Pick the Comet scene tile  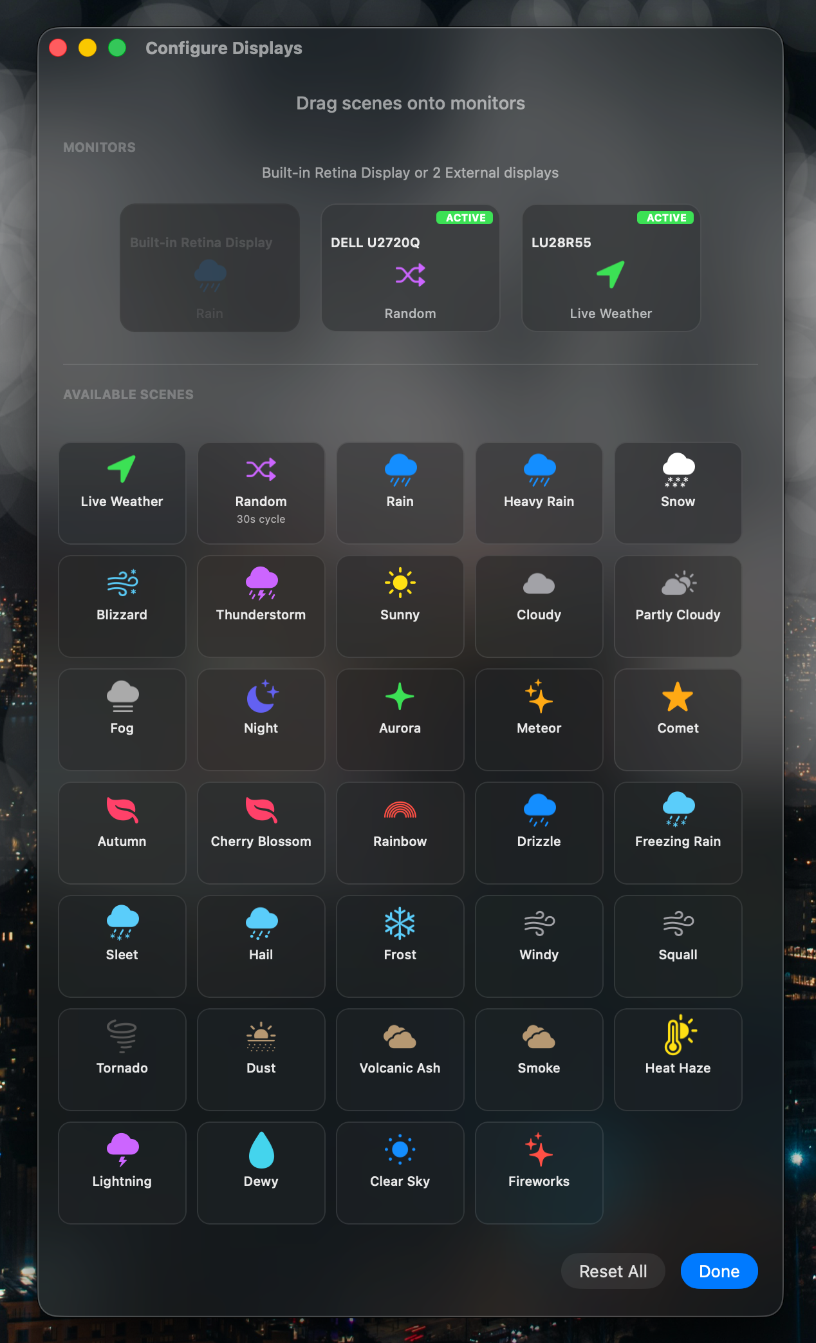(678, 720)
